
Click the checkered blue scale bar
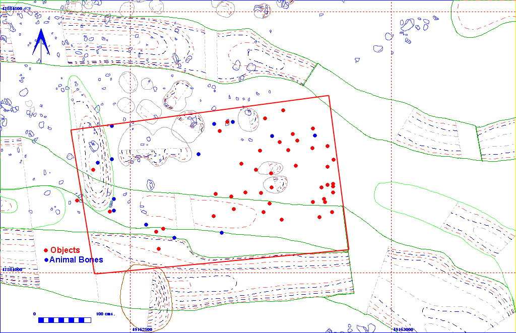point(64,320)
